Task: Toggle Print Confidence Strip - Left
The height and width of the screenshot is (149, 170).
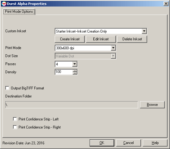Action: tap(15, 119)
